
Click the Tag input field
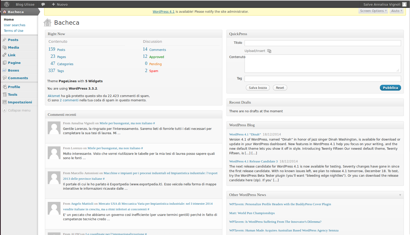click(323, 79)
